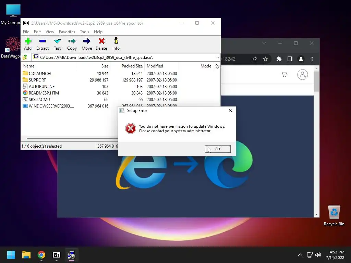
Task: Click the volume tray icon
Action: [318, 255]
